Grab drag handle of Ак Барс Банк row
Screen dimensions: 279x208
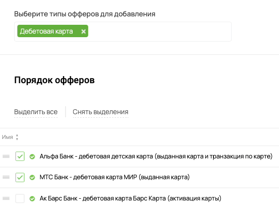pyautogui.click(x=6, y=198)
